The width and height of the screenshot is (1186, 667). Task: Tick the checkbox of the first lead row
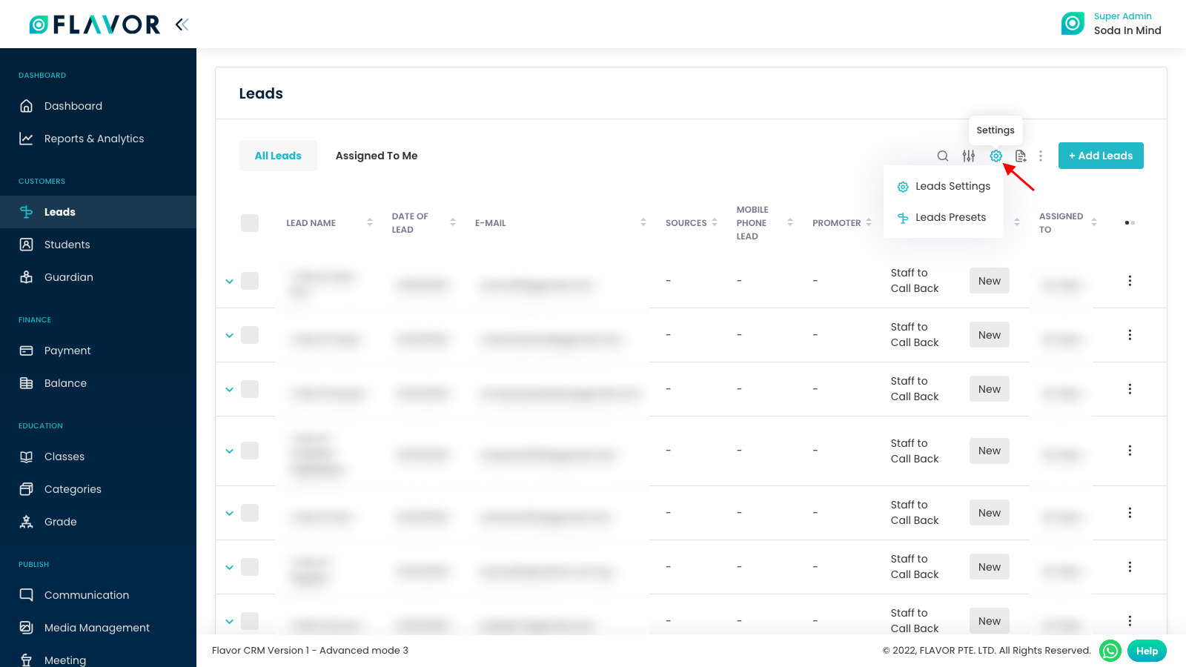250,281
